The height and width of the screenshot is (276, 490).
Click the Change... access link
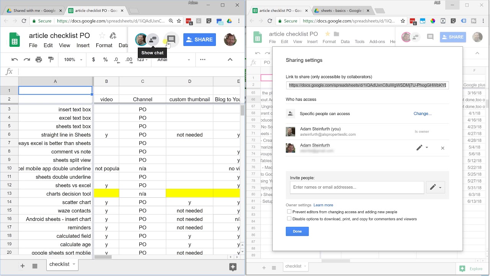[x=422, y=113]
